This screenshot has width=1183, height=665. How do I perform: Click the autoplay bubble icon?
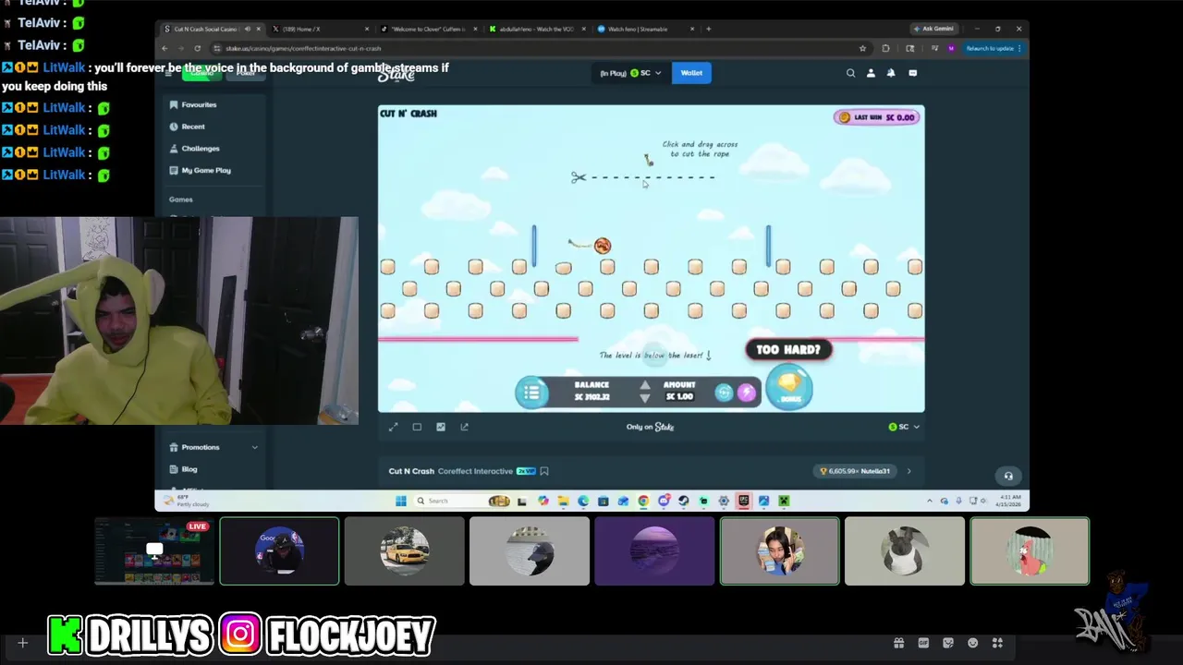click(x=724, y=393)
